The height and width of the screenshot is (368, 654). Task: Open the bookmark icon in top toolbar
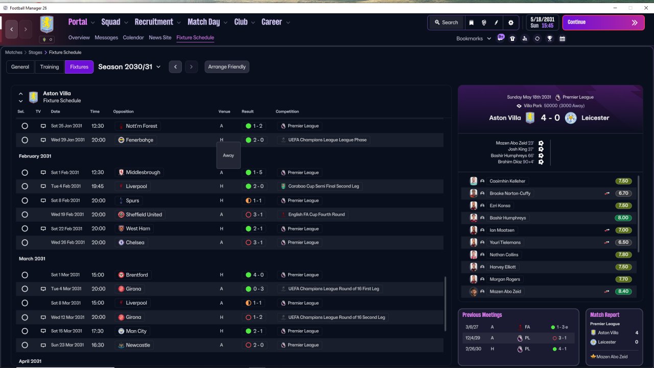pos(471,22)
